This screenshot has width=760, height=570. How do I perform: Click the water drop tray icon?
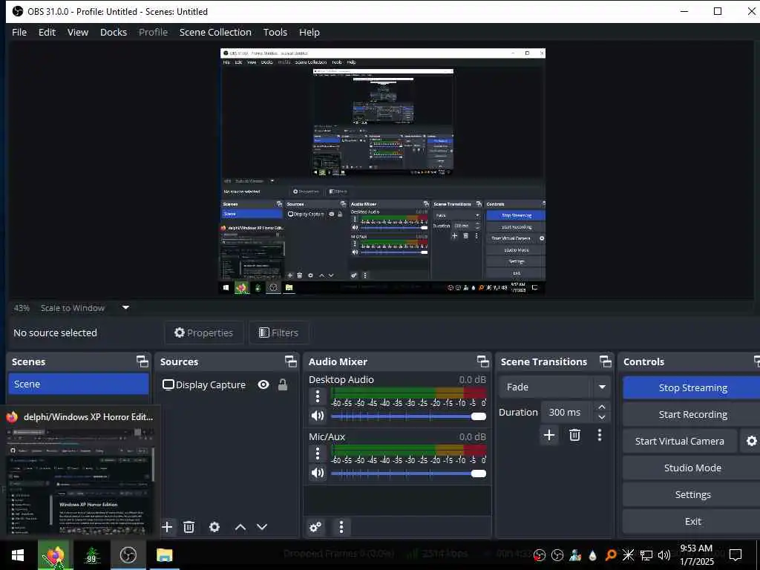(x=592, y=555)
